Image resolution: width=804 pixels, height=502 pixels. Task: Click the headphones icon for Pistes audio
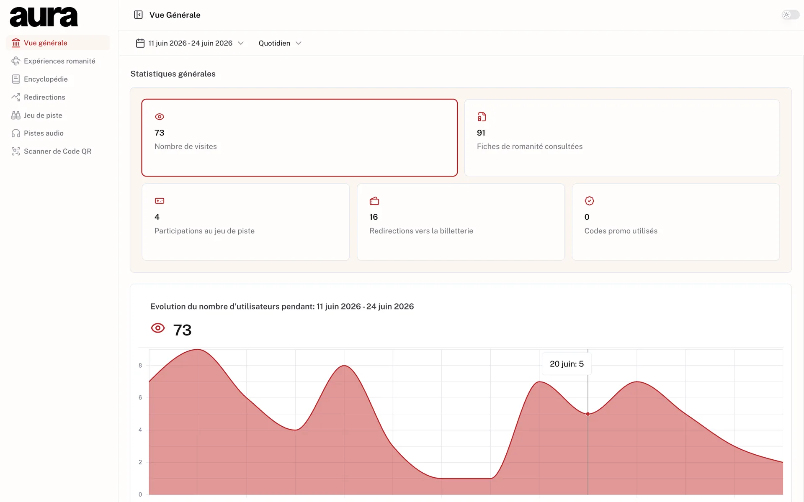[16, 133]
